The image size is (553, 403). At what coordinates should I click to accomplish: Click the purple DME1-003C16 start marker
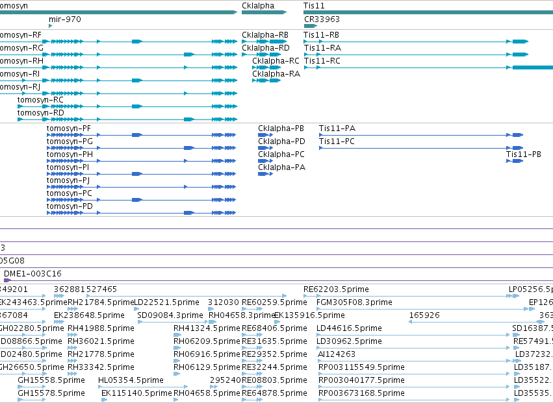(x=7, y=280)
